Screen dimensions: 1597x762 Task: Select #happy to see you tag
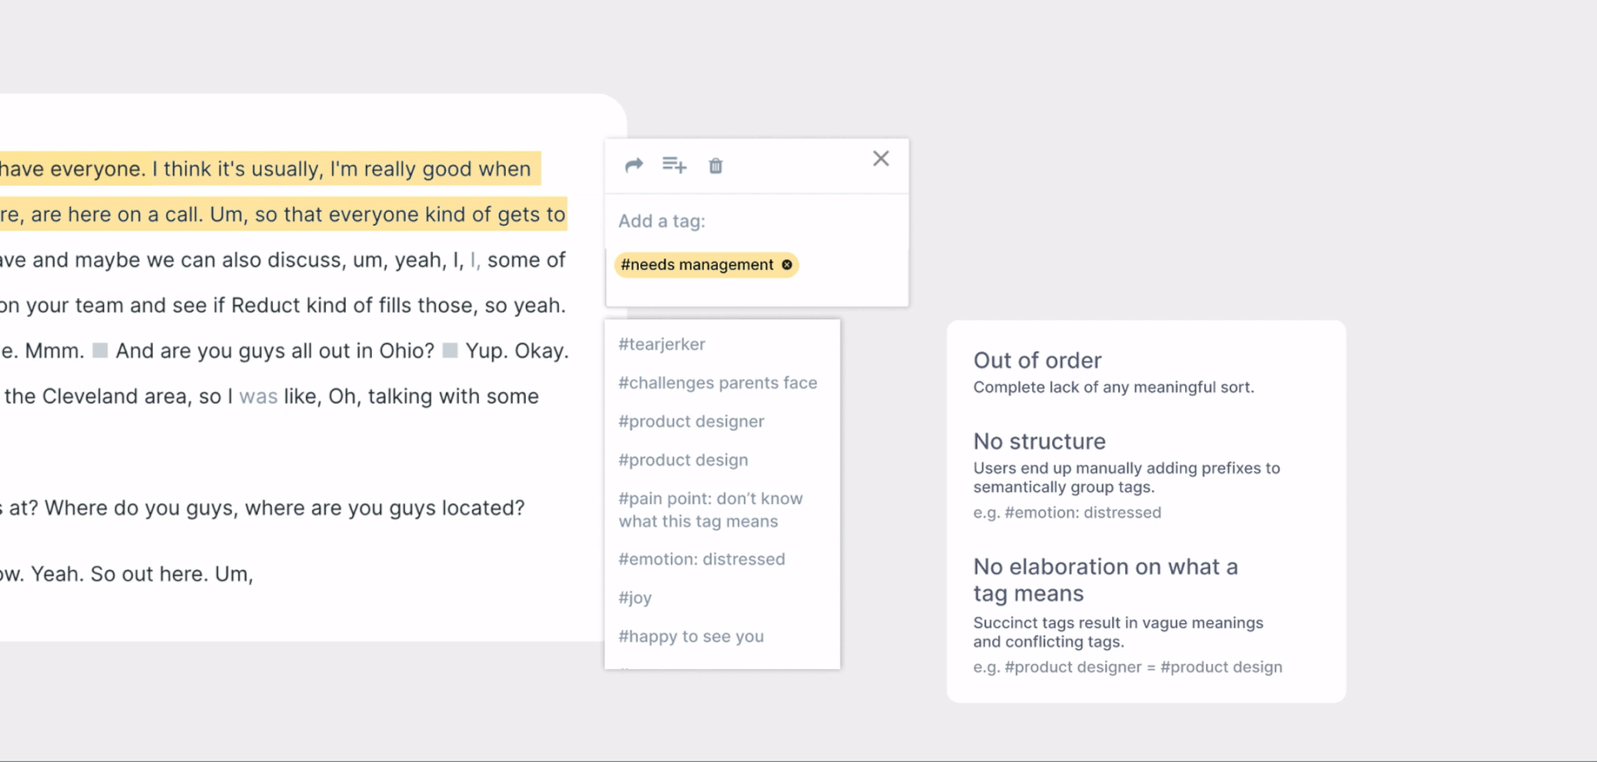(691, 637)
